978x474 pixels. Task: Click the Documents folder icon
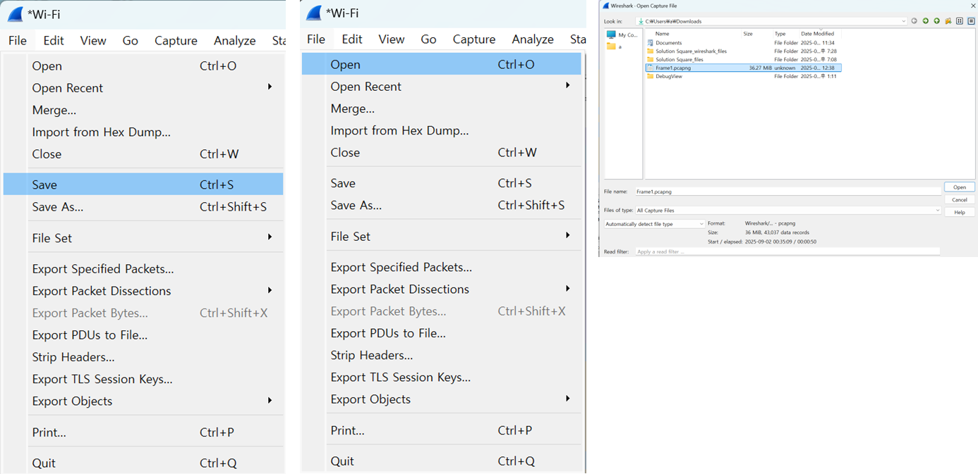[x=651, y=43]
